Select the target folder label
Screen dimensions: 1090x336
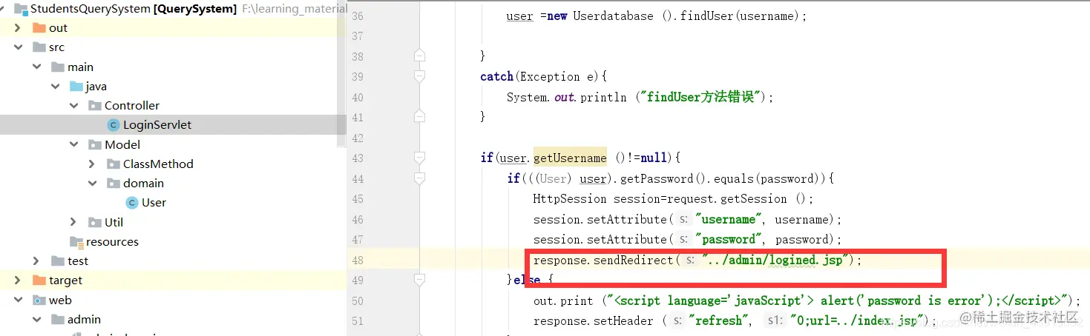(x=66, y=280)
